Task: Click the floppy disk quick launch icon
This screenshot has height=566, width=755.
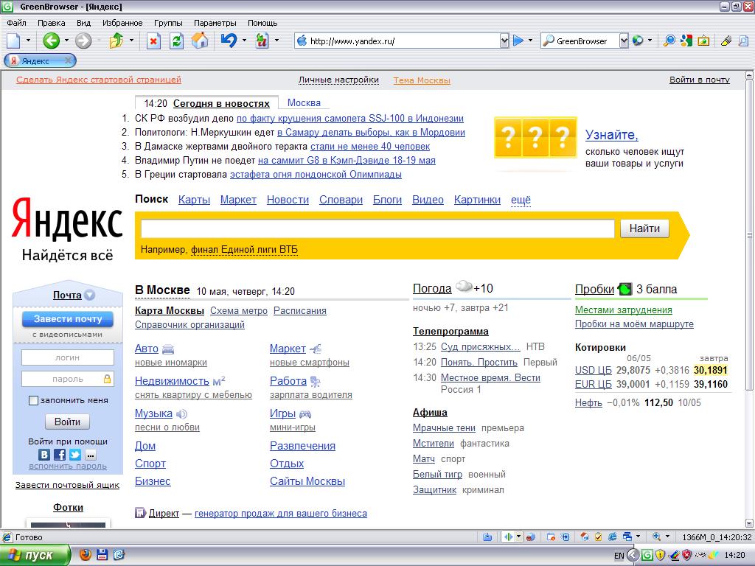Action: (102, 555)
